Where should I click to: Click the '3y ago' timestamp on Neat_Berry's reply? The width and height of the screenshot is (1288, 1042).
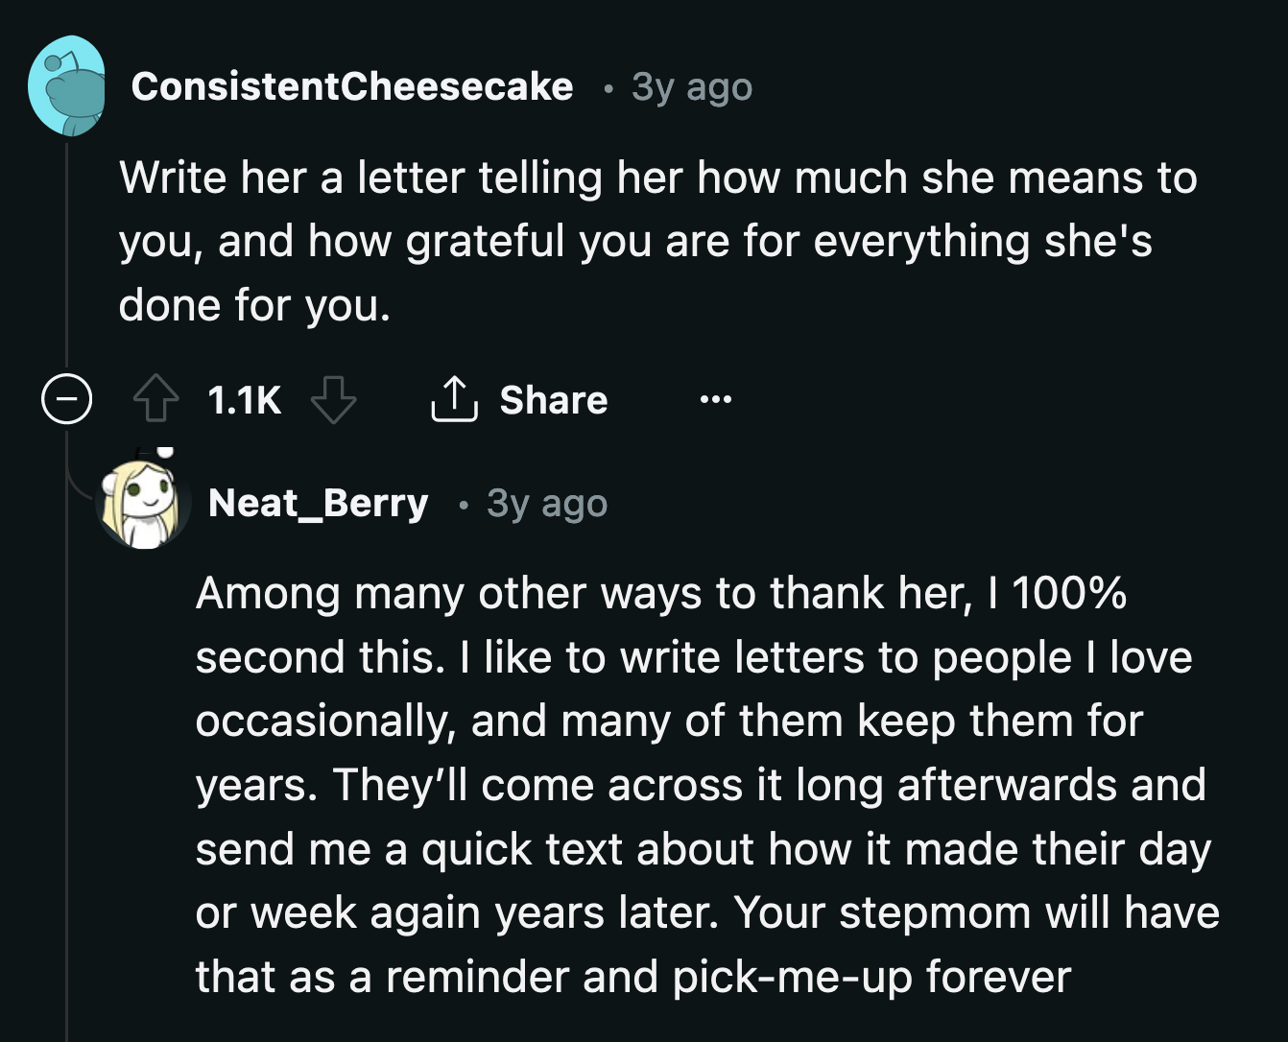click(x=545, y=503)
